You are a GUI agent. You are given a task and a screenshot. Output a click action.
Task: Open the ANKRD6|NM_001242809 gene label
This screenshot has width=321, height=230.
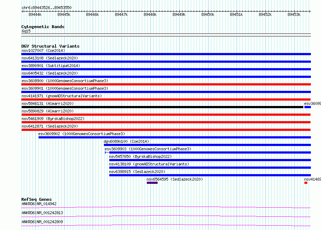[x=42, y=222]
